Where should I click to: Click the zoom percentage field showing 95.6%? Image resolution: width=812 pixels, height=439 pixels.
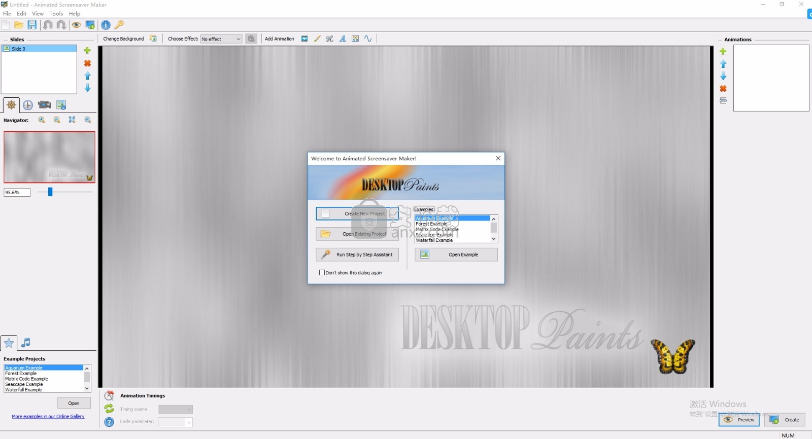pos(17,193)
